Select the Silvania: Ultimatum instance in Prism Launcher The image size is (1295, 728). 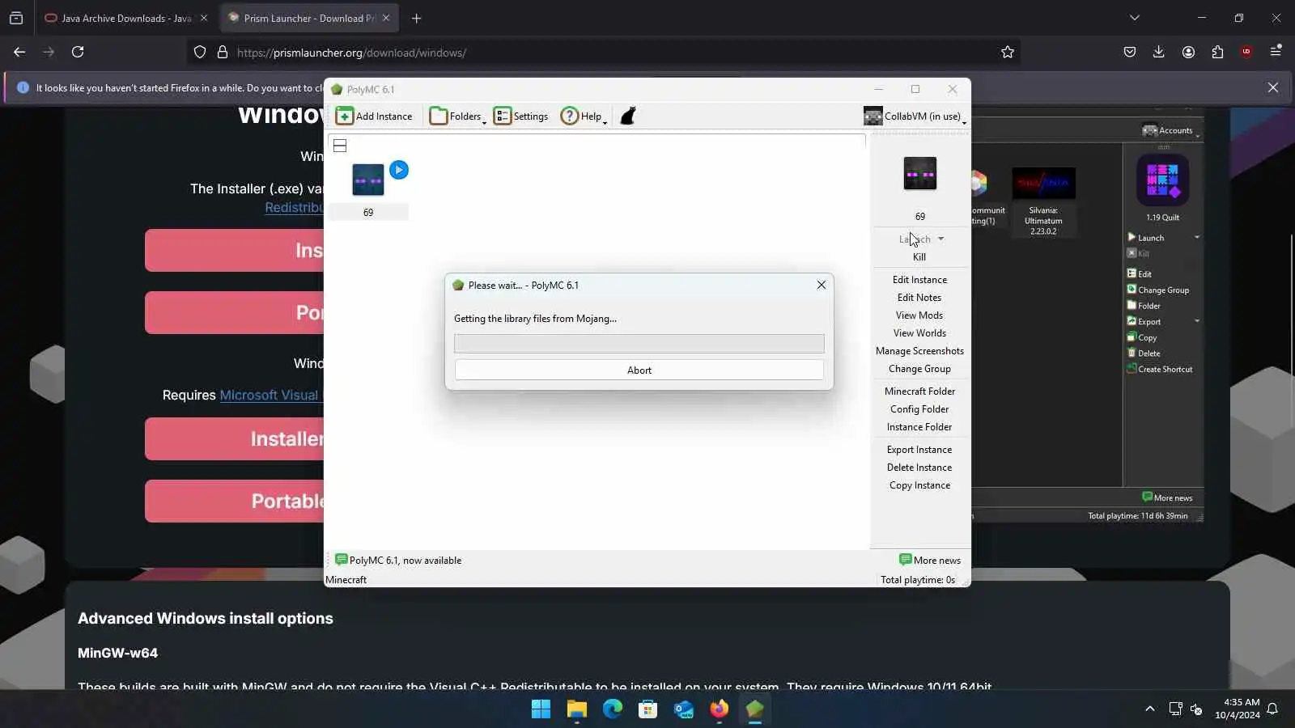(1043, 202)
